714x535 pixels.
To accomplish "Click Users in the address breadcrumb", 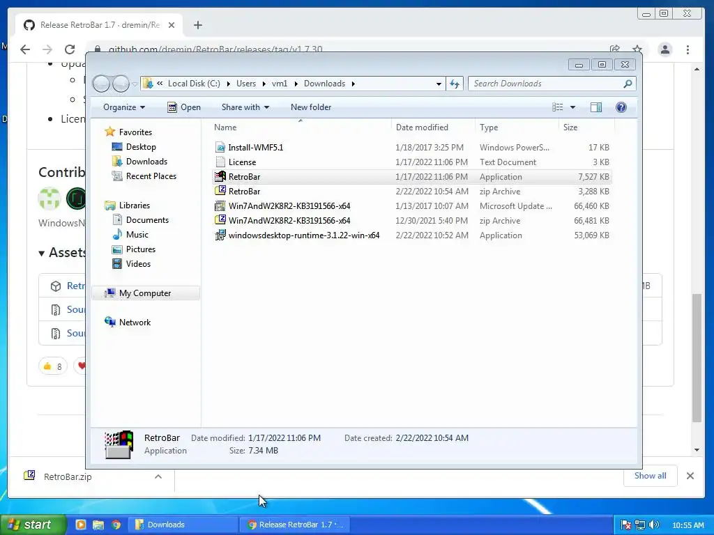I will pyautogui.click(x=246, y=84).
